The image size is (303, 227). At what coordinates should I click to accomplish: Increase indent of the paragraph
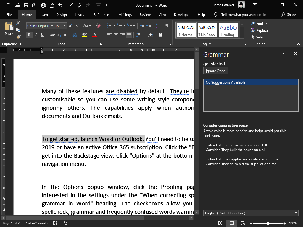click(x=149, y=26)
